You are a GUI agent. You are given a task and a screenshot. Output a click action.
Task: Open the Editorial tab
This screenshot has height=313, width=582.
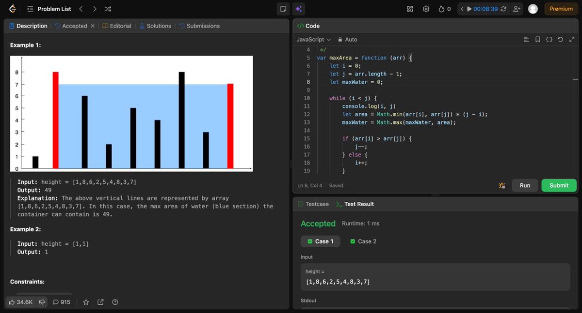117,26
